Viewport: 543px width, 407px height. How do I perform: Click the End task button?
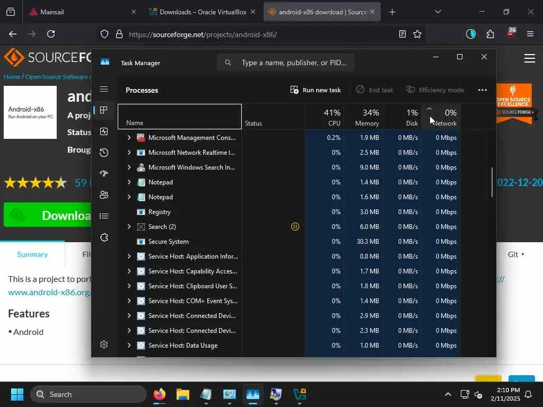[375, 90]
